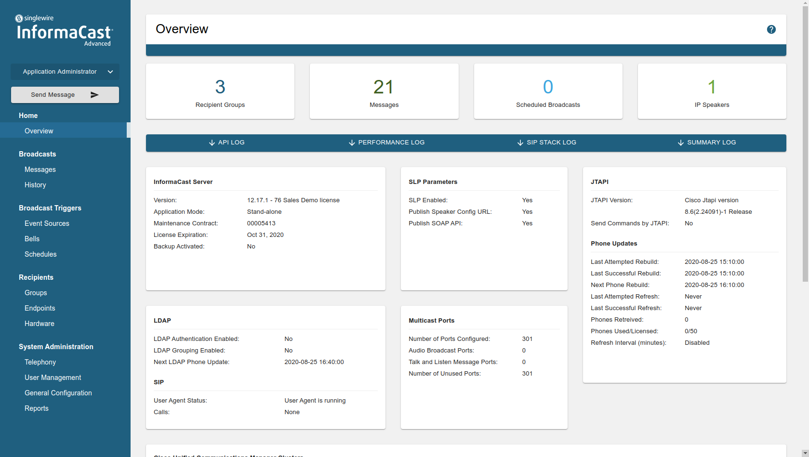Click the page vertical scrollbar
809x457 pixels.
[x=805, y=144]
